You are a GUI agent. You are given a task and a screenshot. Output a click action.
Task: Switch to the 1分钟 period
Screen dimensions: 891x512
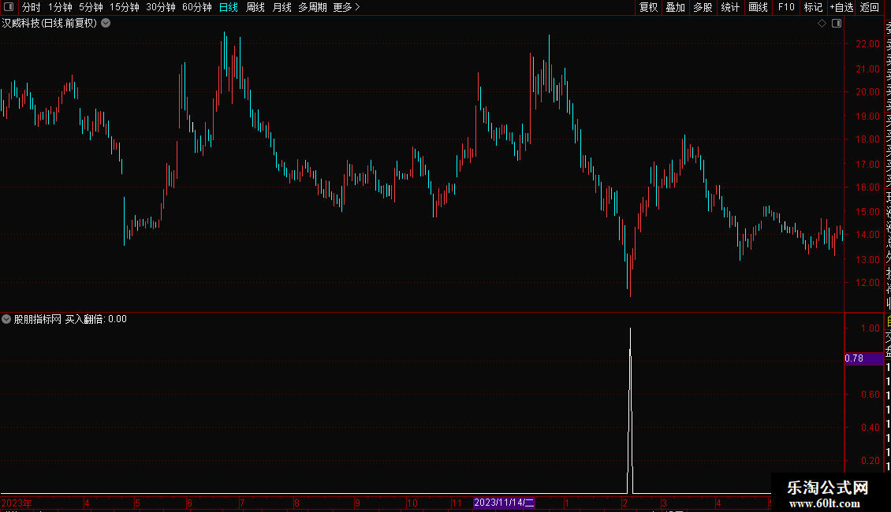[60, 7]
